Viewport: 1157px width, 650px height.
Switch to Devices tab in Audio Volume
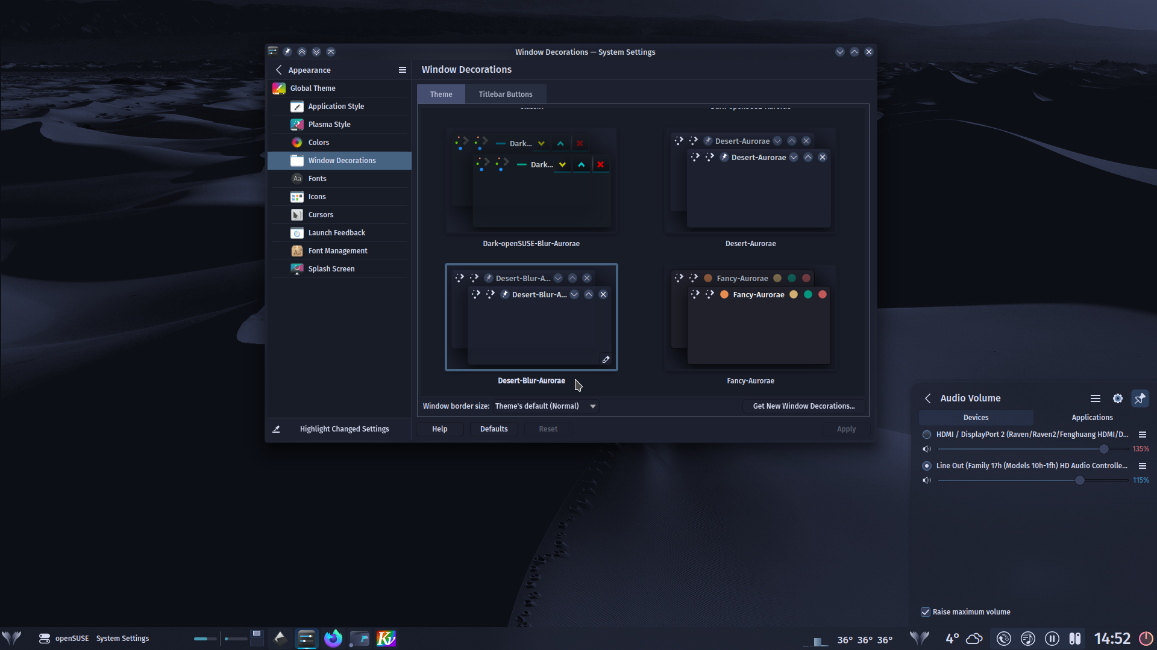976,418
